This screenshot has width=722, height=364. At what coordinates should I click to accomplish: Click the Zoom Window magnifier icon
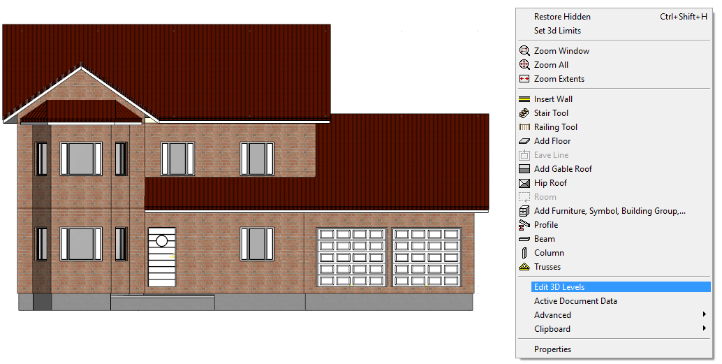[524, 51]
